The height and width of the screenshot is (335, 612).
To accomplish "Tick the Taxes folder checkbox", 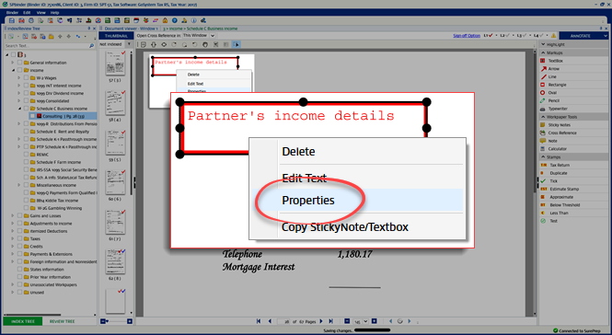I will click(19, 238).
